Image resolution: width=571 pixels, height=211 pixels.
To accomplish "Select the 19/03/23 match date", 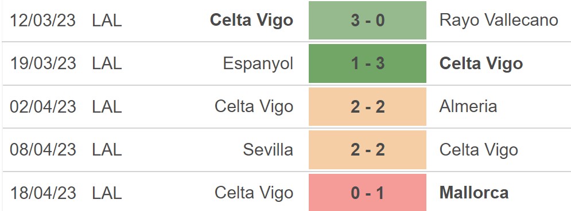I will point(42,64).
